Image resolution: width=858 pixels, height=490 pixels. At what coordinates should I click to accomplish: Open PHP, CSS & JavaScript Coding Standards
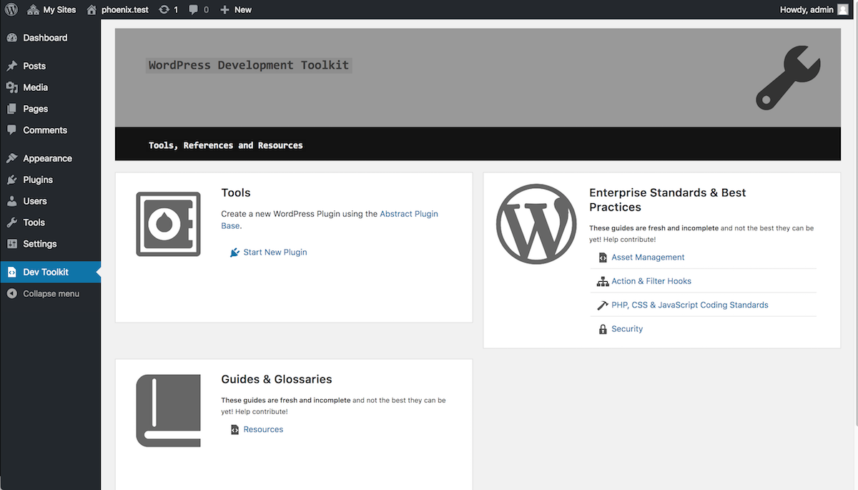[x=690, y=305]
